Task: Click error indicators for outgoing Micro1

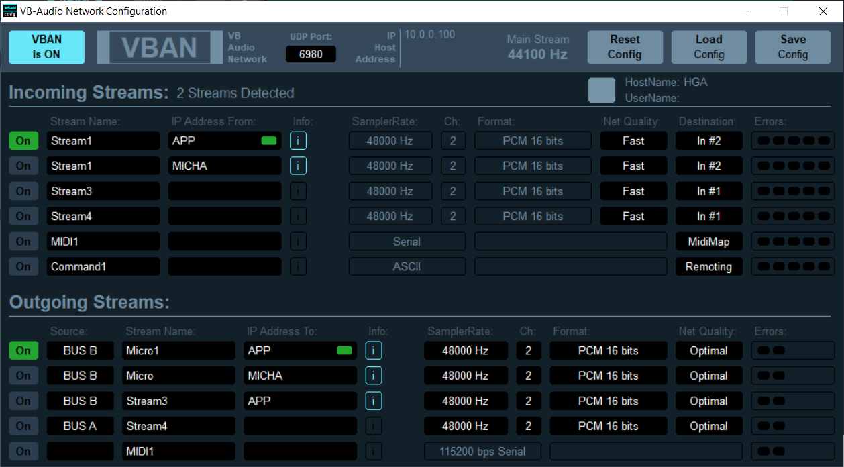Action: (793, 350)
